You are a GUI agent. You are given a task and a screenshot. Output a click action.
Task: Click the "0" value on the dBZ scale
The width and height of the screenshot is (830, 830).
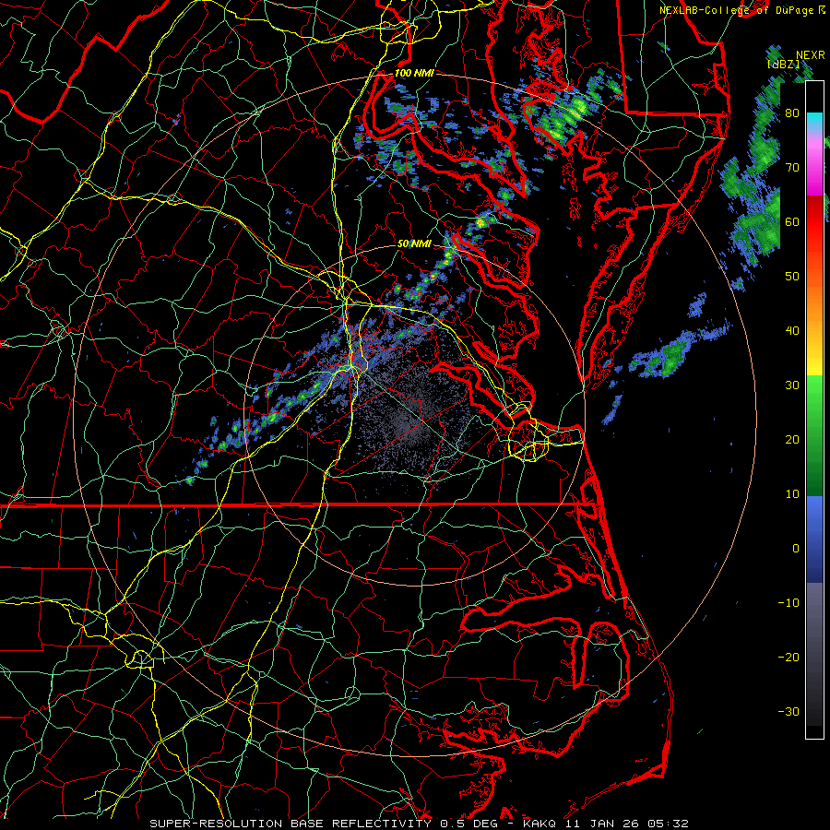pos(796,549)
